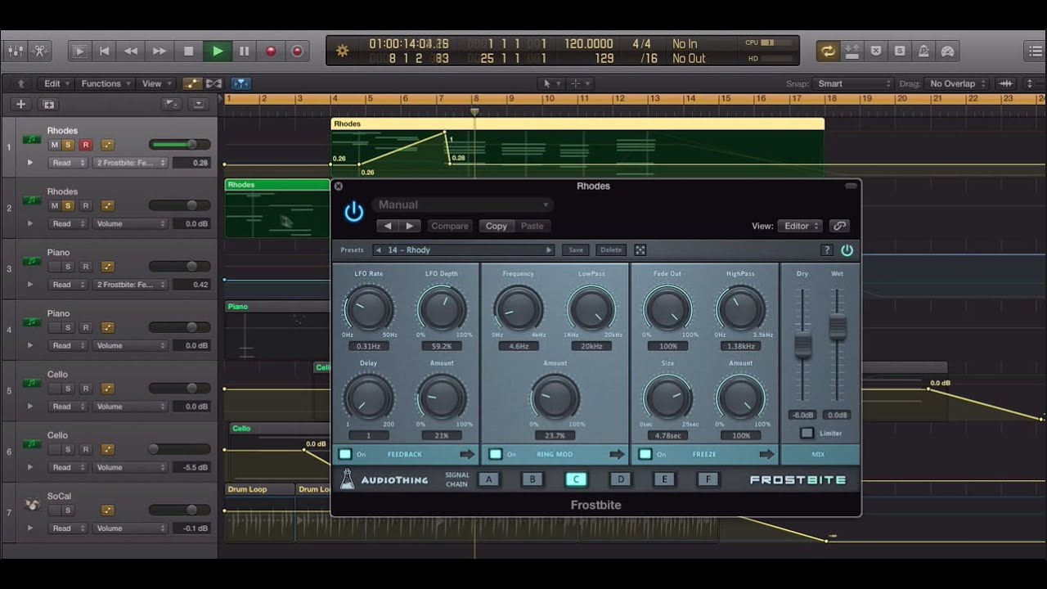Click the Compare button in plugin window
This screenshot has height=589, width=1047.
coord(450,226)
